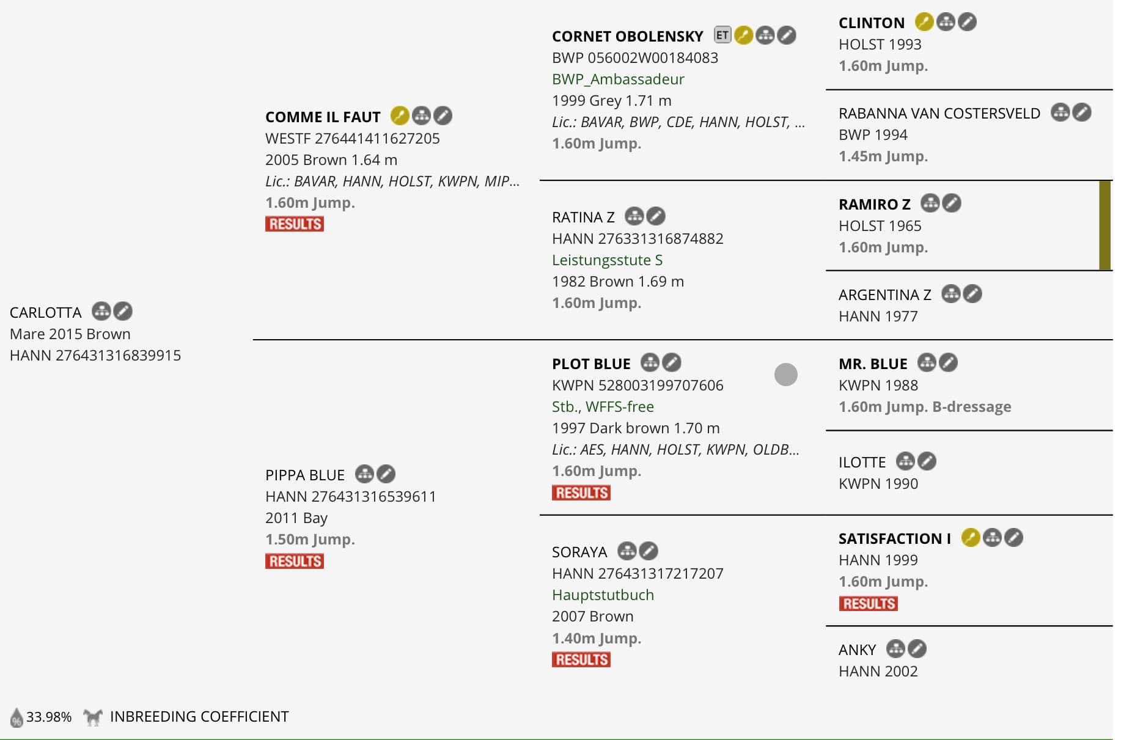This screenshot has width=1121, height=740.
Task: Open the CORNET OBOLENSKY horse page
Action: [628, 36]
